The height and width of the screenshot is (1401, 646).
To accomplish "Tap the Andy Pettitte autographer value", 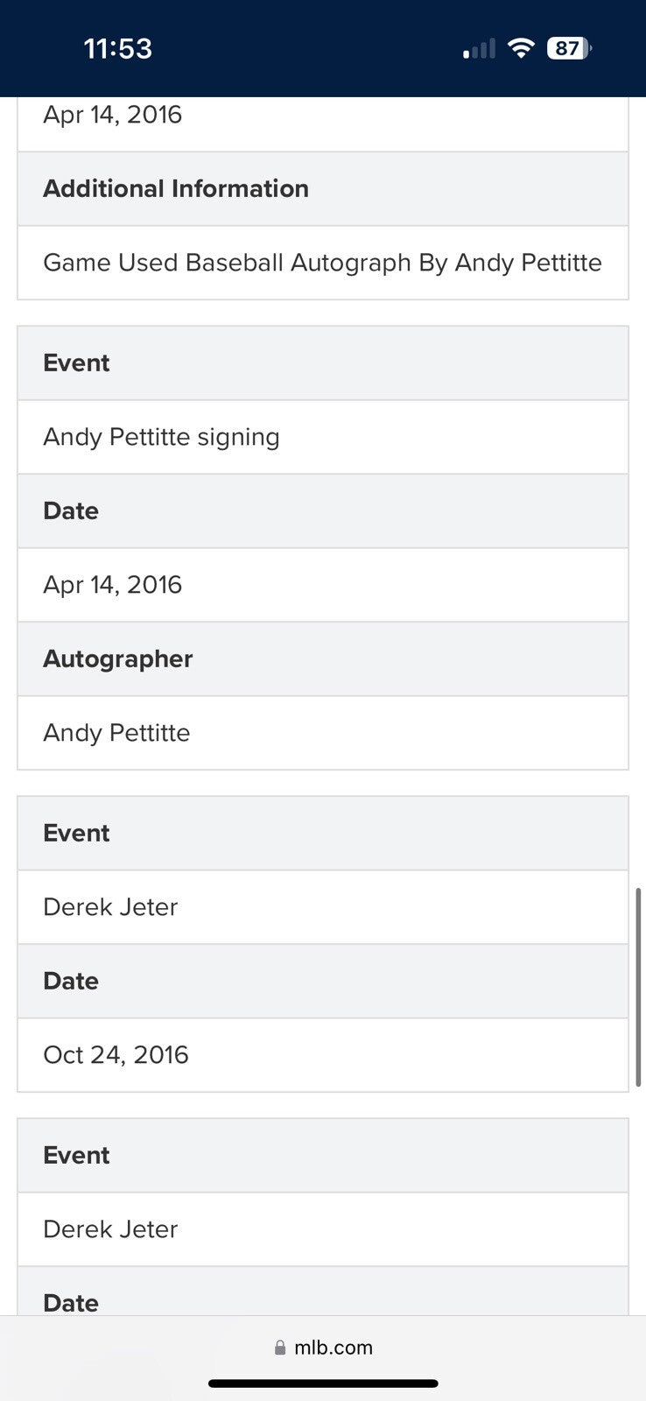I will 116,733.
